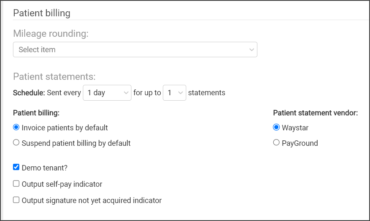Choose Waystar as patient statement vendor
Image resolution: width=370 pixels, height=221 pixels.
coord(276,127)
